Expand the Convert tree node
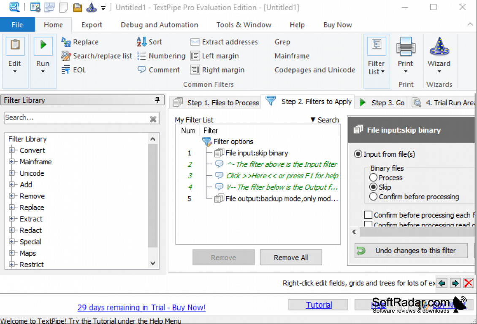 pyautogui.click(x=12, y=150)
